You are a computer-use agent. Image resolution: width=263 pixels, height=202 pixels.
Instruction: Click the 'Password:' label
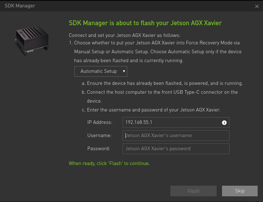coord(99,149)
